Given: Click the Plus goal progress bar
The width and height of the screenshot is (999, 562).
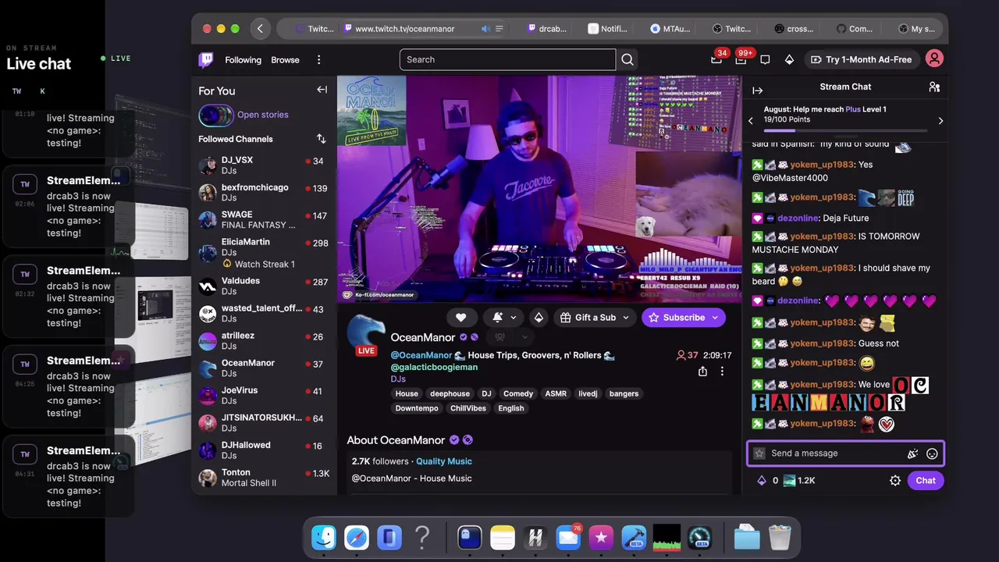Looking at the screenshot, I should (x=845, y=131).
